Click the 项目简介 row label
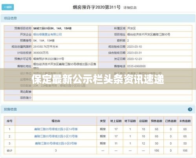This screenshot has width=196, height=158. click(x=26, y=98)
